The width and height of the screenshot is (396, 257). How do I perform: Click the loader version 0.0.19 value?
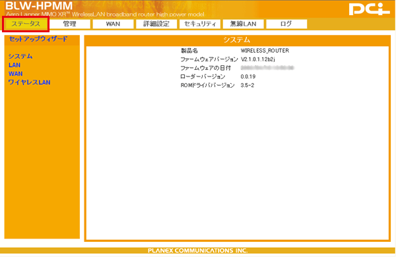coord(248,76)
